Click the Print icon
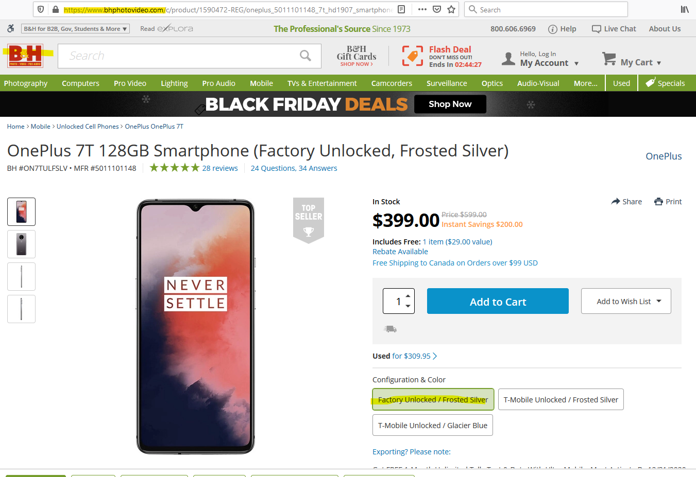 [658, 202]
